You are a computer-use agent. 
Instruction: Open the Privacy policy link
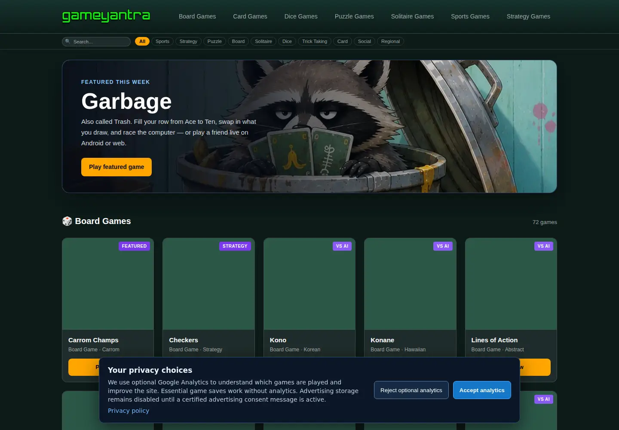tap(129, 411)
